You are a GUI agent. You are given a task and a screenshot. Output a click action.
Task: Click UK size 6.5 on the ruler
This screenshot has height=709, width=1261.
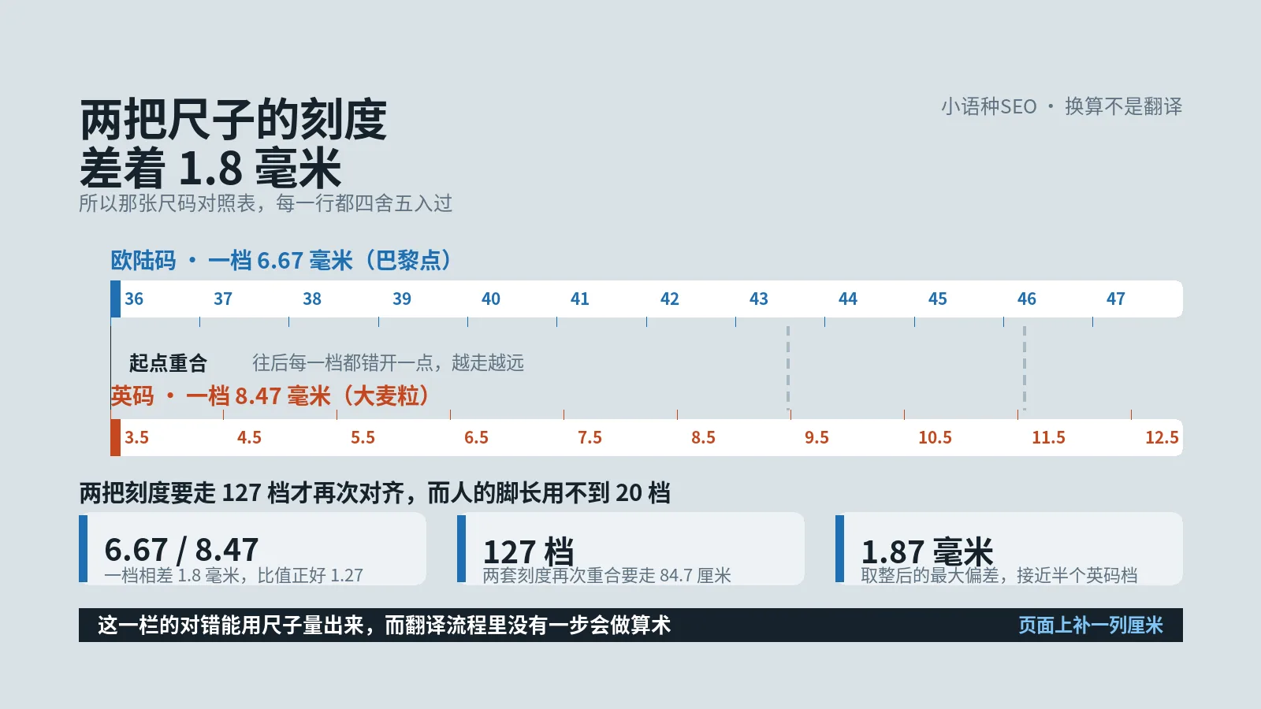pos(476,438)
